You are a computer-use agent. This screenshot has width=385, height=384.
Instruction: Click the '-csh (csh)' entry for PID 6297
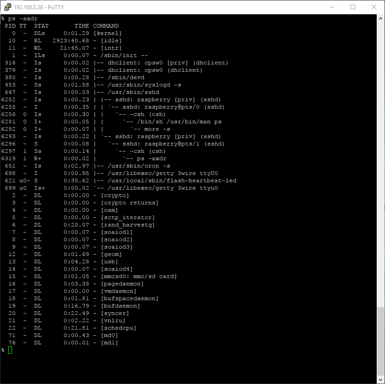(148, 151)
